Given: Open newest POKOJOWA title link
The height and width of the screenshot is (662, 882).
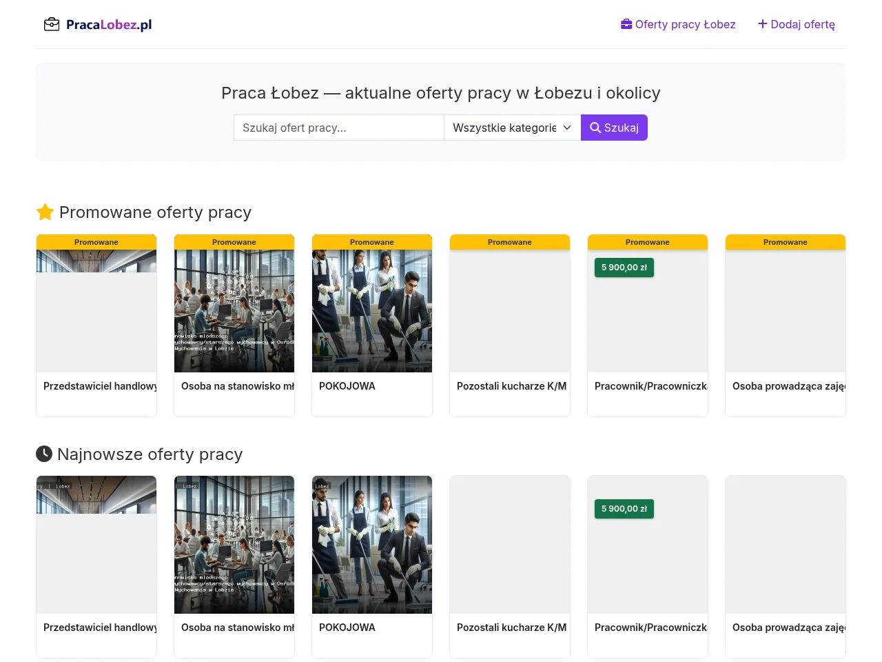Looking at the screenshot, I should tap(347, 628).
